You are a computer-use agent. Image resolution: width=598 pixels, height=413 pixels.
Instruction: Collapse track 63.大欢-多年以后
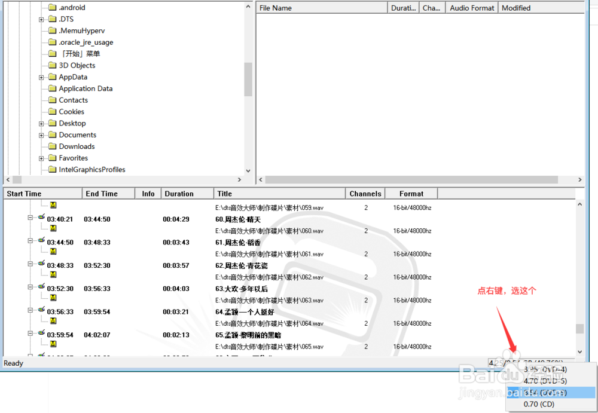click(30, 287)
